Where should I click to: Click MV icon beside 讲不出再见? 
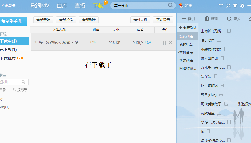(x=222, y=58)
